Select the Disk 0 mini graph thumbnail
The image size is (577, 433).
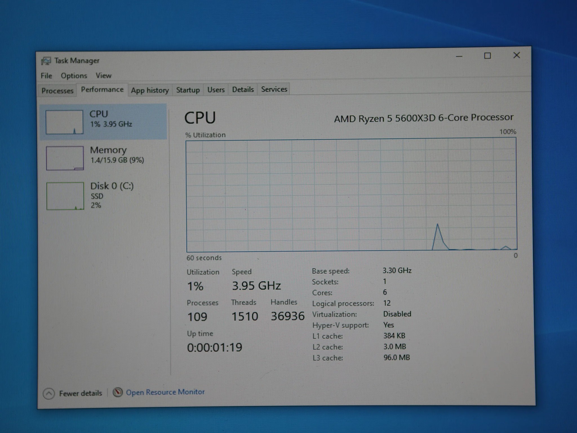click(x=65, y=196)
